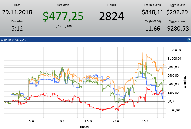Image resolution: width=191 pixels, height=129 pixels.
Task: Click the EV (bb/100) value 11,66
Action: (x=153, y=29)
